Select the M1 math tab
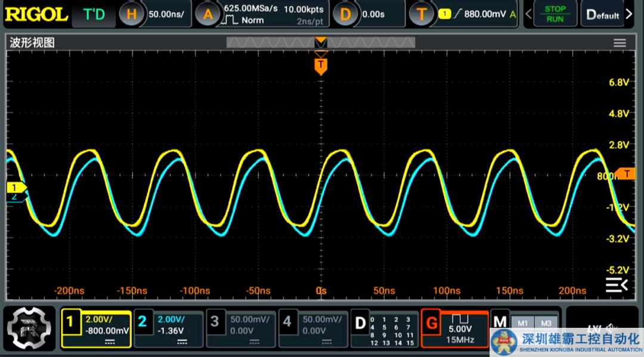Viewport: 644px width, 357px height. click(522, 322)
